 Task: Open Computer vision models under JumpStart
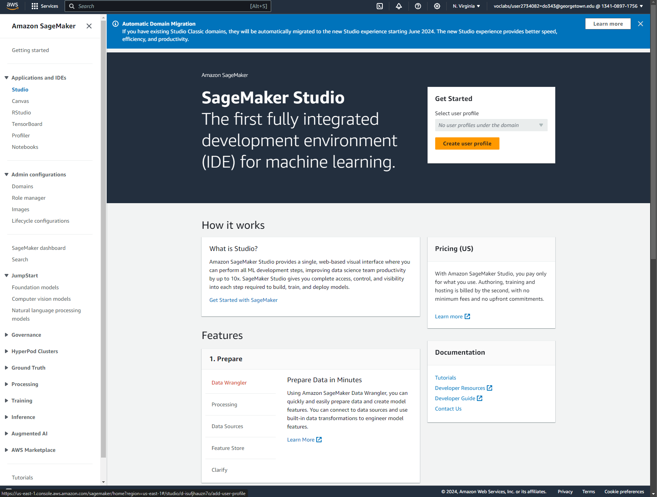pyautogui.click(x=41, y=299)
